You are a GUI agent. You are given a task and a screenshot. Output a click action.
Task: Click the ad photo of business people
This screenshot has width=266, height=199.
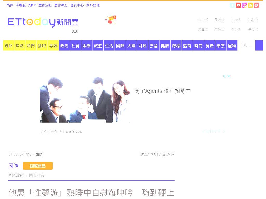85,99
